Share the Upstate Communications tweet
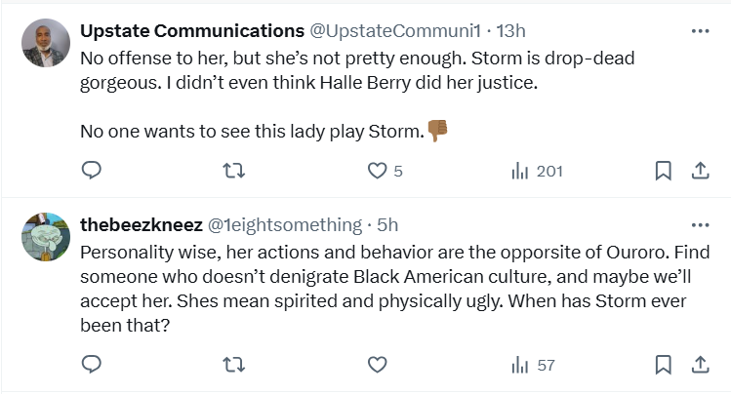 point(700,171)
